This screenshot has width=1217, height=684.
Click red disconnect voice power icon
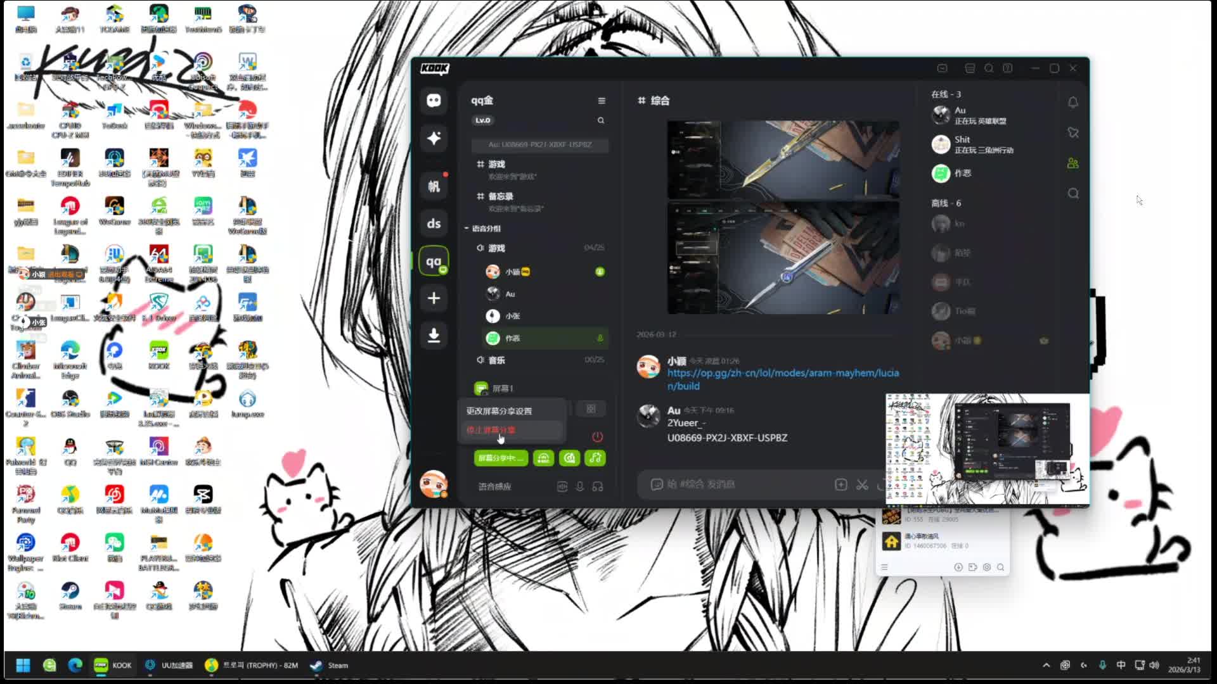[597, 437]
